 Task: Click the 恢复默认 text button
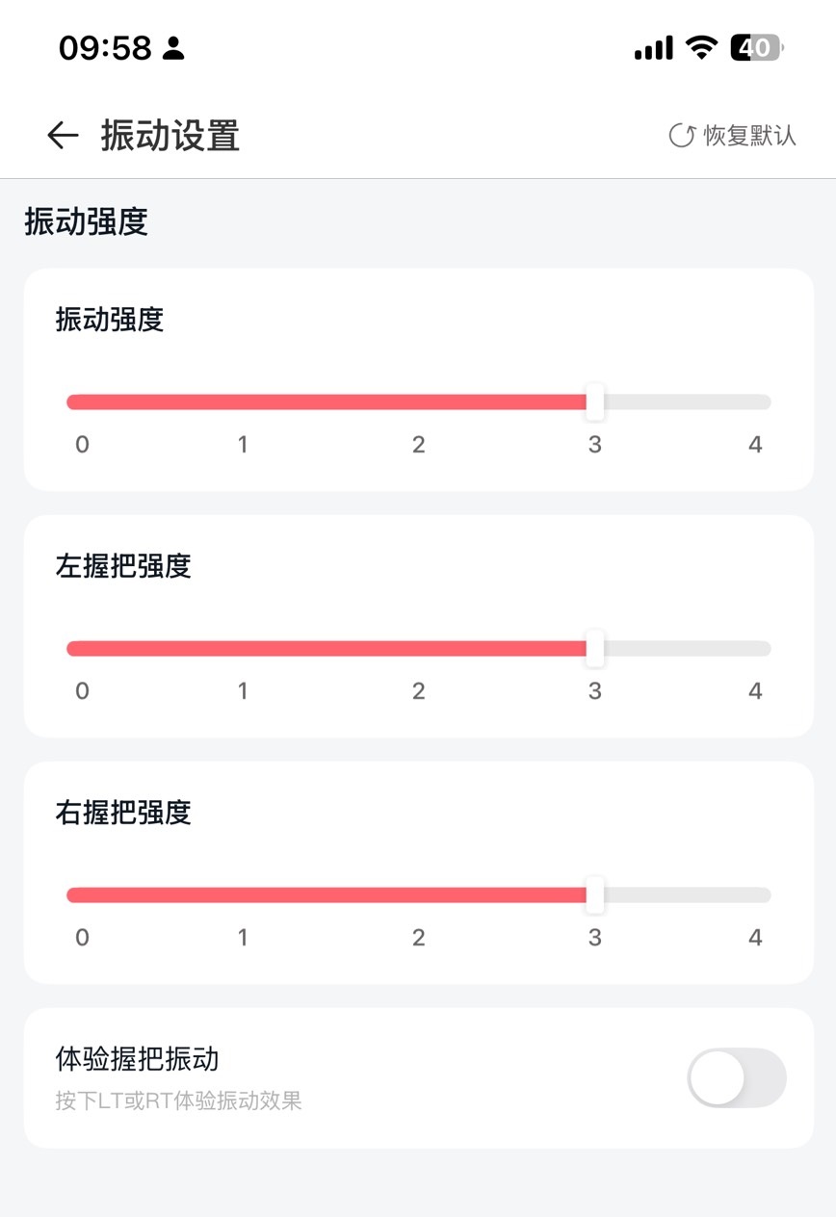tap(750, 136)
